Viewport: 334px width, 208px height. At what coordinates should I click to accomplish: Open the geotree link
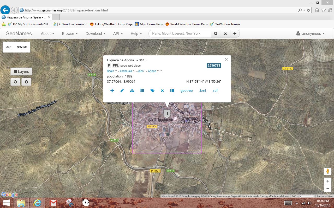186,90
